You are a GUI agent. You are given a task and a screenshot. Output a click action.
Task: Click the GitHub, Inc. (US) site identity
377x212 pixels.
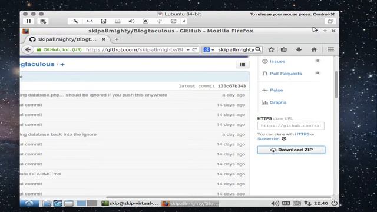tap(59, 49)
